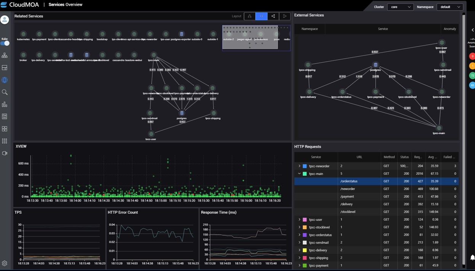The image size is (475, 271).
Task: Open the Namespace dropdown
Action: click(449, 7)
